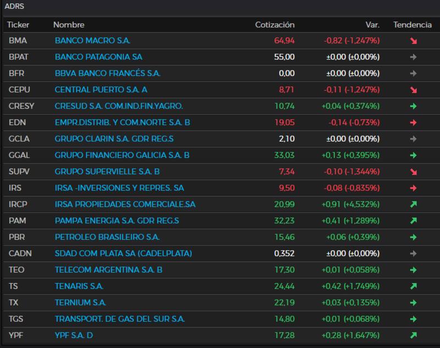This screenshot has height=348, width=440.
Task: Open GRUPO FINANCIERO GALICIA S.A. B link
Action: pyautogui.click(x=122, y=156)
